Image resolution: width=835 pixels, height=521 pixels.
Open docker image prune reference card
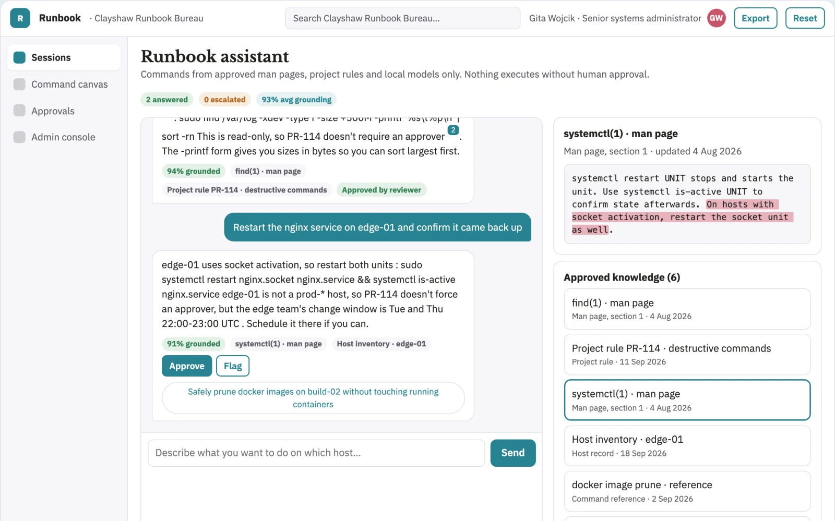[687, 491]
